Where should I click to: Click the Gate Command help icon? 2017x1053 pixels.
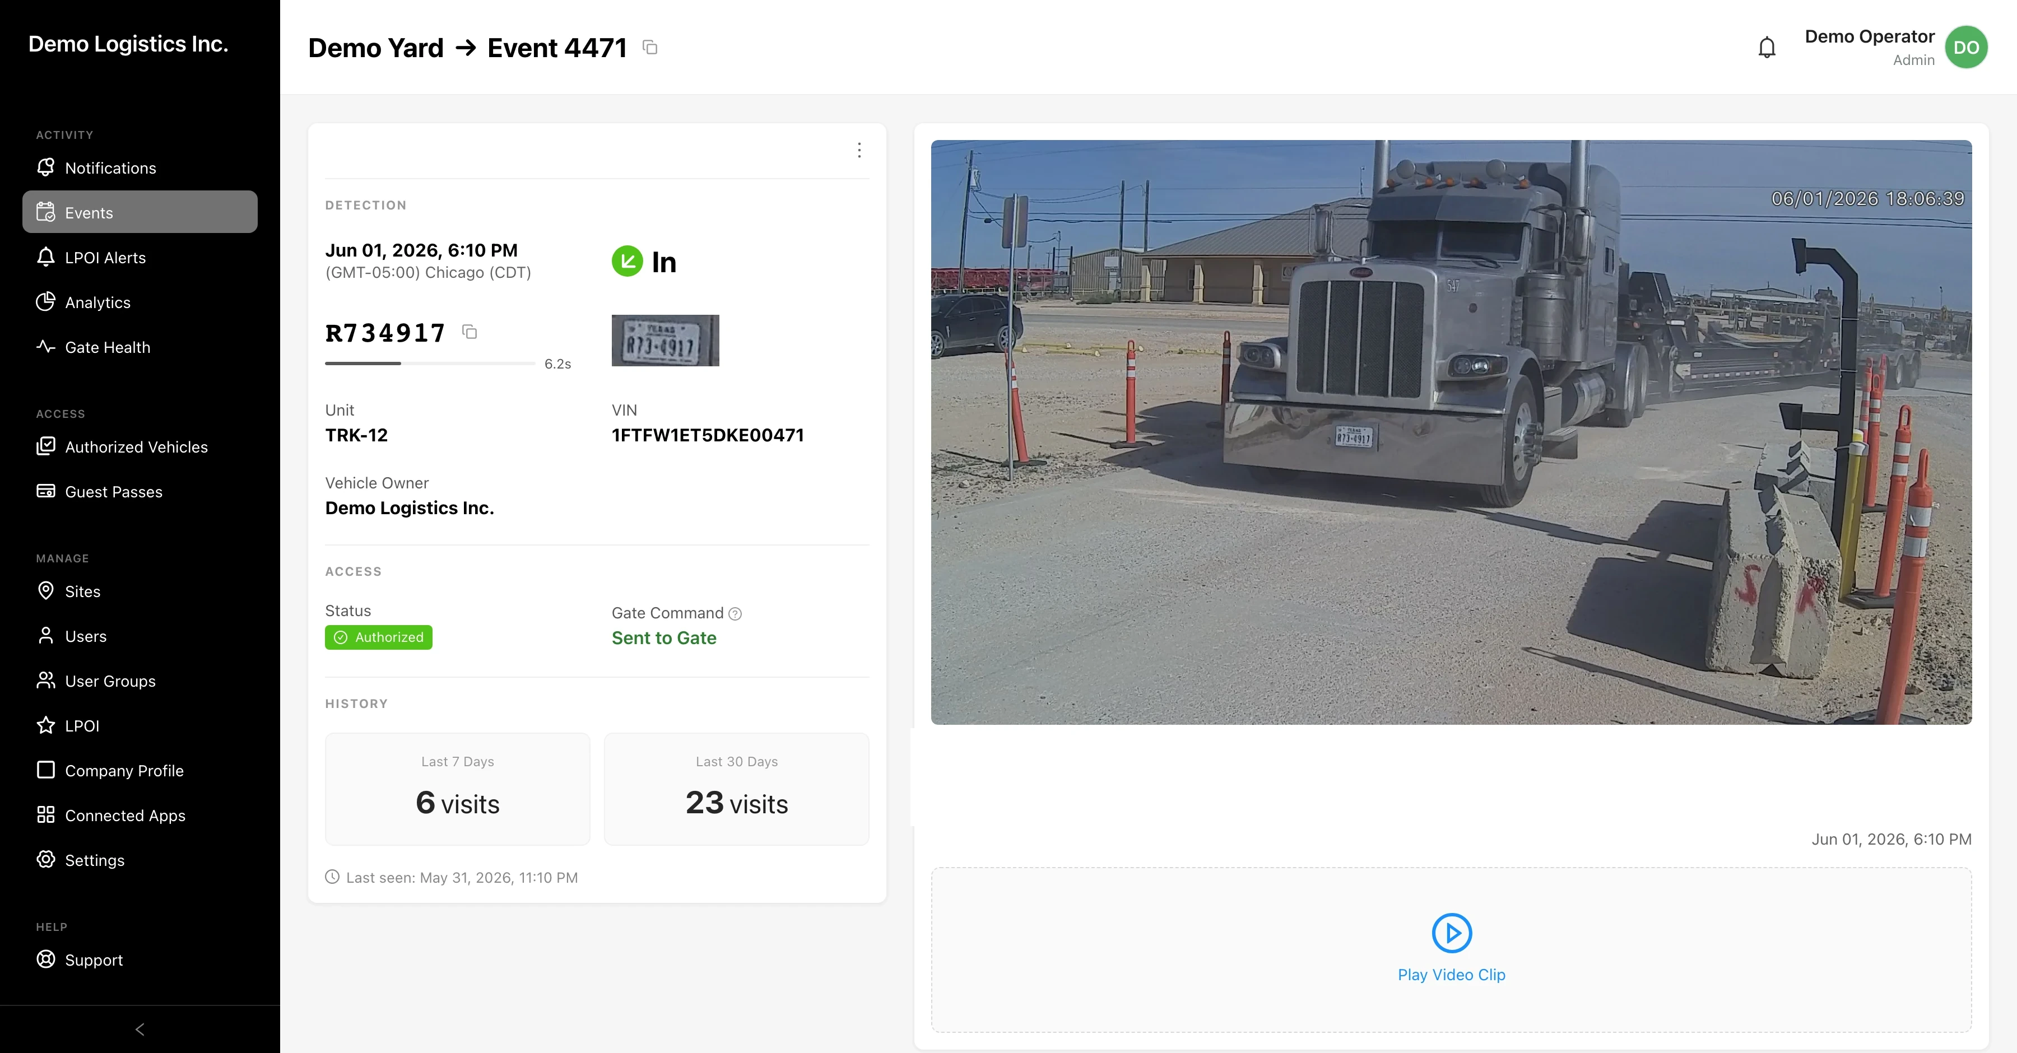(735, 614)
